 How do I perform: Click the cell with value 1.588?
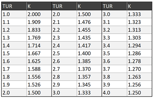pos(39,69)
